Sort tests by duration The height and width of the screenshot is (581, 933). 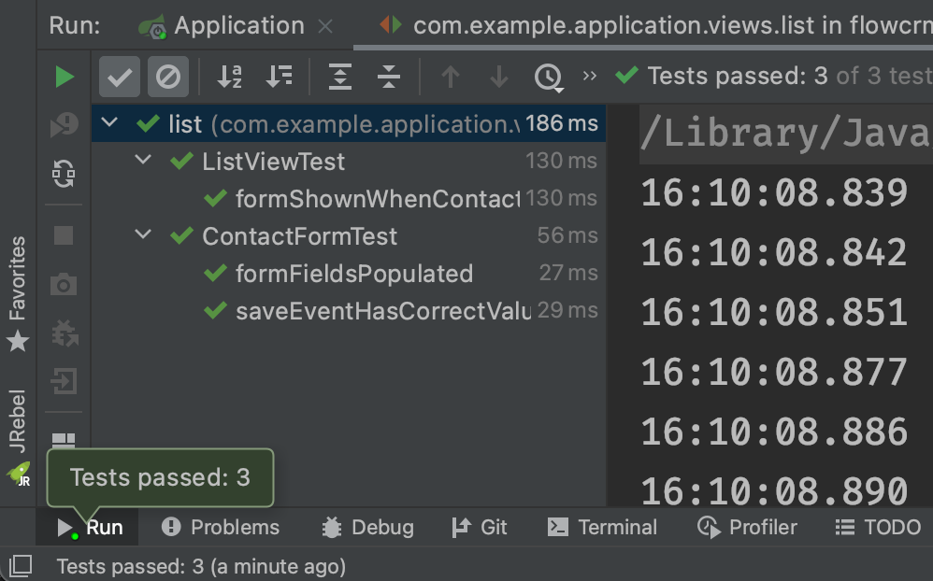point(280,77)
